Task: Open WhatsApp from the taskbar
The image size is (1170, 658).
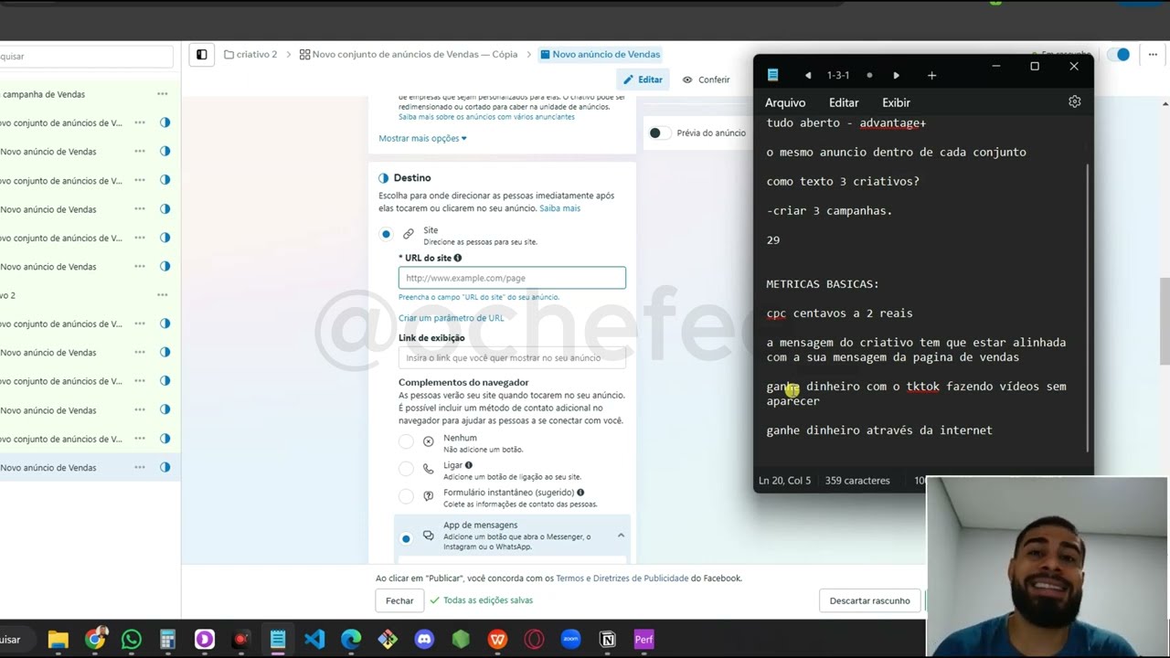Action: [132, 640]
